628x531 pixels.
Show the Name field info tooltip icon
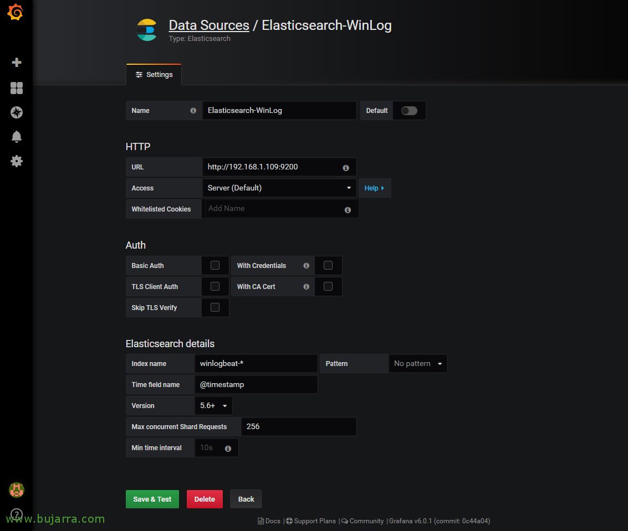point(193,110)
